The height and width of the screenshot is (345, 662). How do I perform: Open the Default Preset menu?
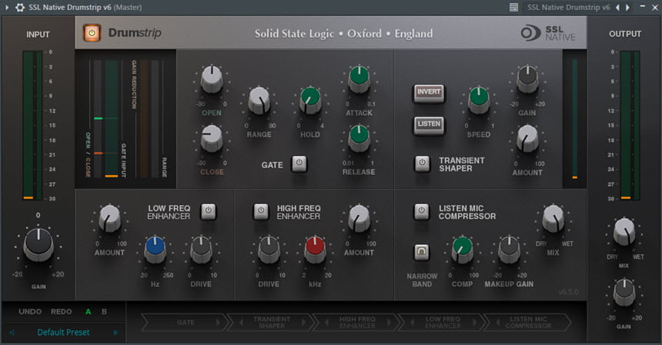tap(63, 333)
